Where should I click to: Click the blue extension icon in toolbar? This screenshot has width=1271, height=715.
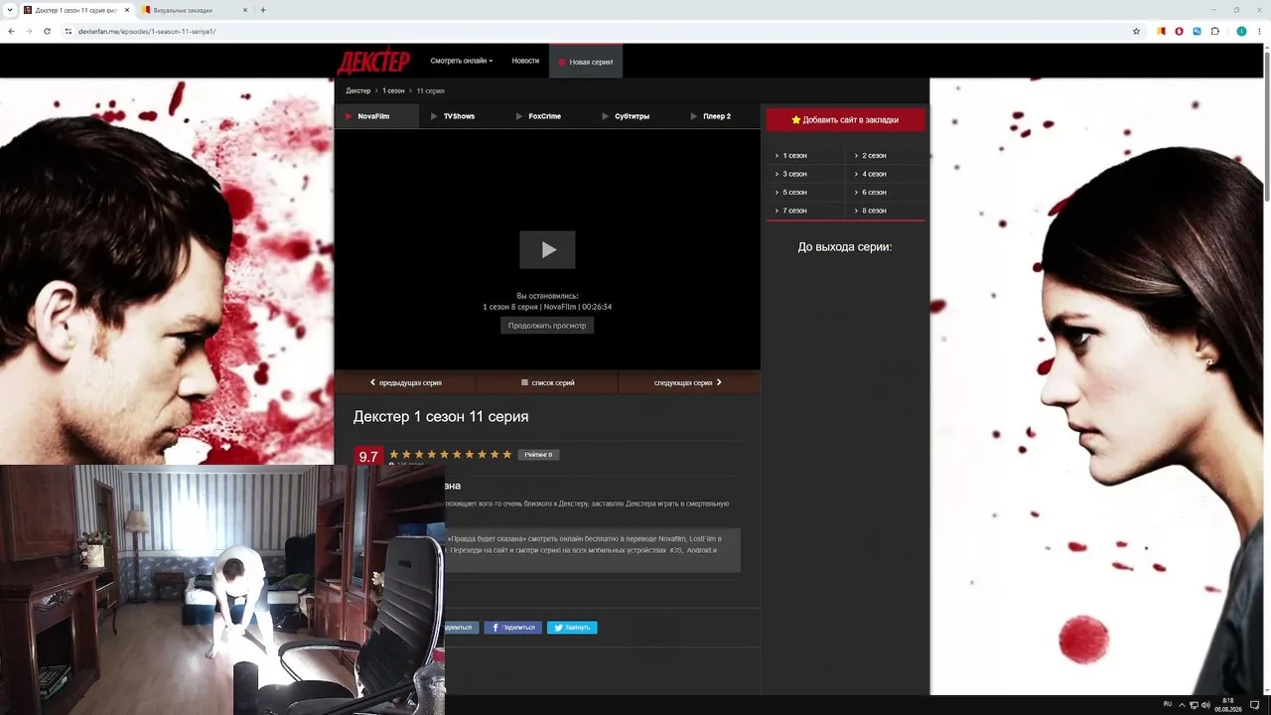(1197, 31)
